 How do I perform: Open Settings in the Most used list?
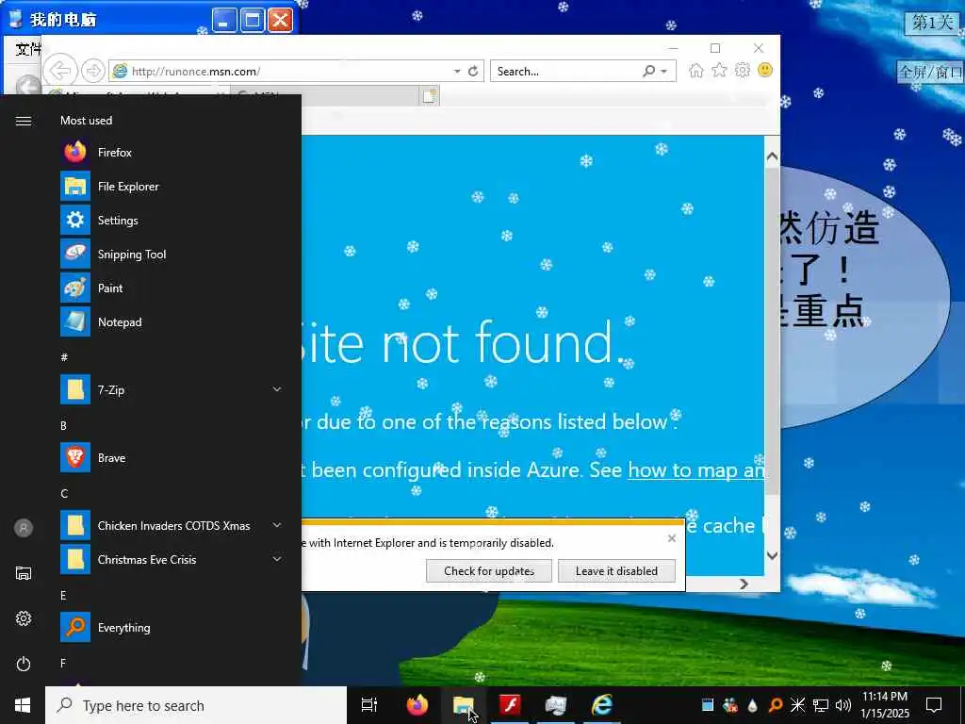coord(172,220)
